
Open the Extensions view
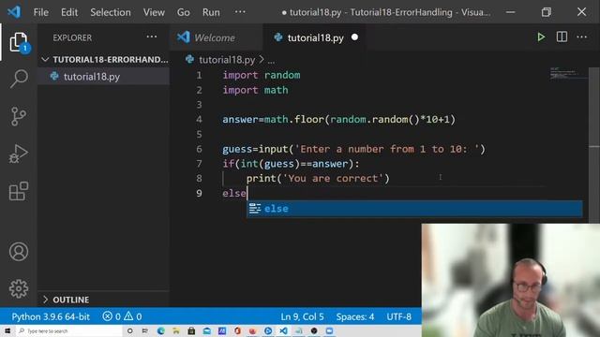click(19, 191)
